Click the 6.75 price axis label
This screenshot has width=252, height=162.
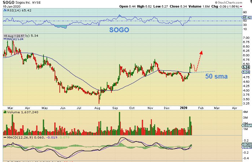(x=246, y=42)
